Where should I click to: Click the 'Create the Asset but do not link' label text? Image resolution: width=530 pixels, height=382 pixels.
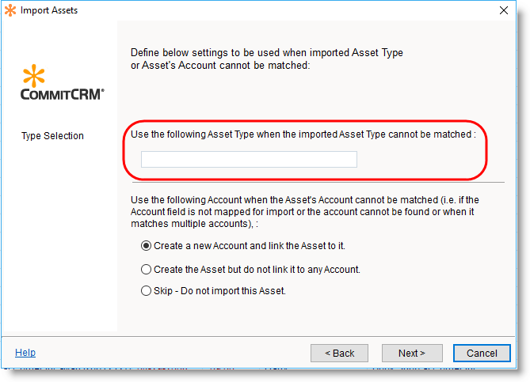257,269
